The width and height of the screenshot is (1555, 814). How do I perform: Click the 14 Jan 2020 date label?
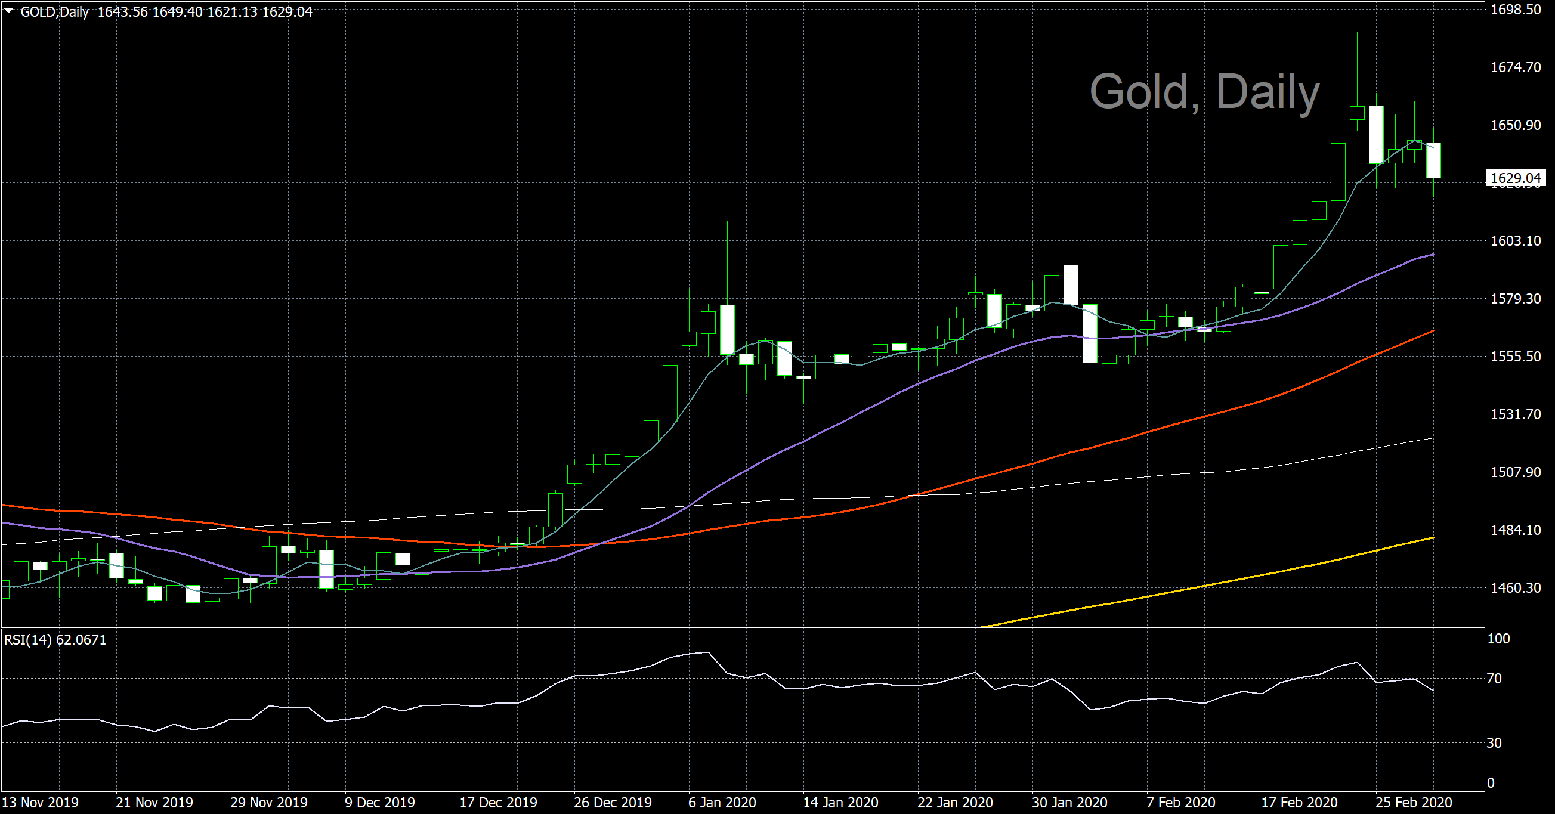pyautogui.click(x=841, y=803)
